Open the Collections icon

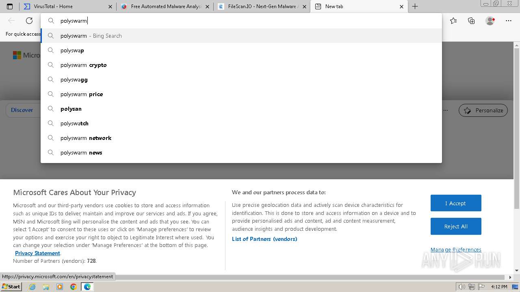pyautogui.click(x=471, y=21)
